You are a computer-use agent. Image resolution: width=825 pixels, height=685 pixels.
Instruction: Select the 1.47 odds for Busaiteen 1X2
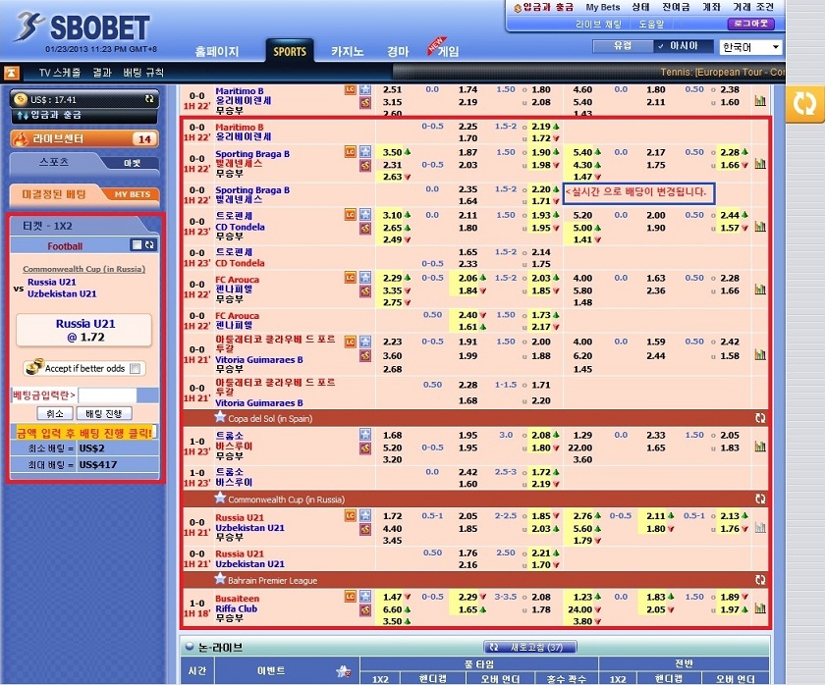tap(393, 597)
